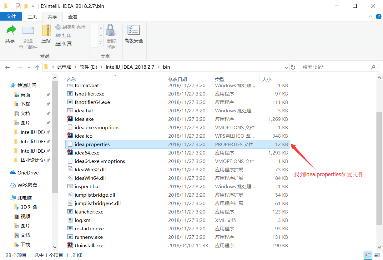
Task: Open the 文件 (File) menu
Action: [11, 16]
